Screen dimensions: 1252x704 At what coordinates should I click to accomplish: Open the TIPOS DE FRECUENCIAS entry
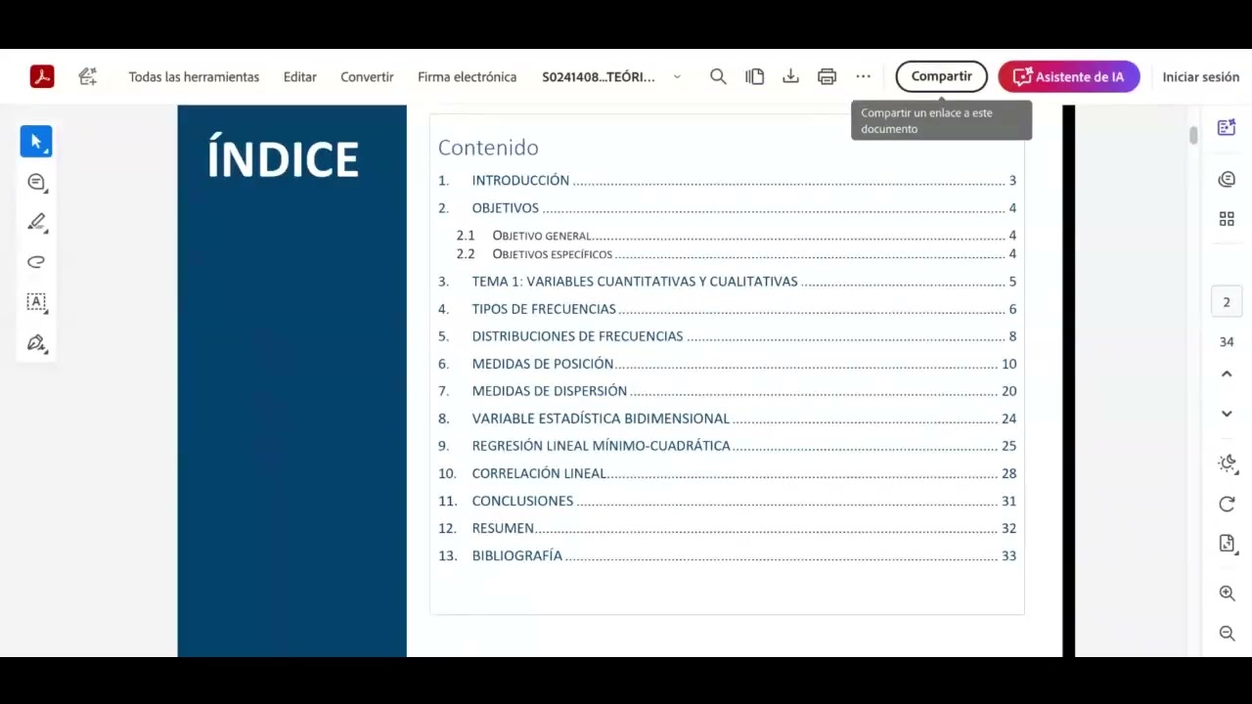click(x=727, y=309)
